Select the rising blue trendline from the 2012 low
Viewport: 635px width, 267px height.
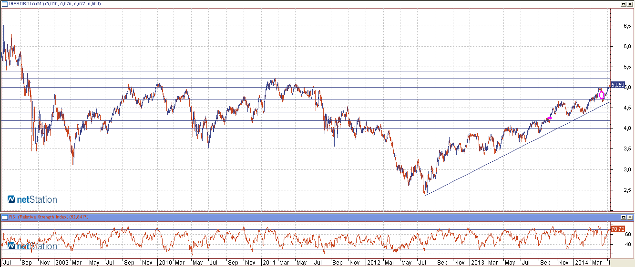(517, 148)
